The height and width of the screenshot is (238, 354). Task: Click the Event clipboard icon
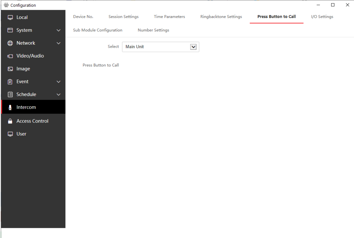(10, 82)
